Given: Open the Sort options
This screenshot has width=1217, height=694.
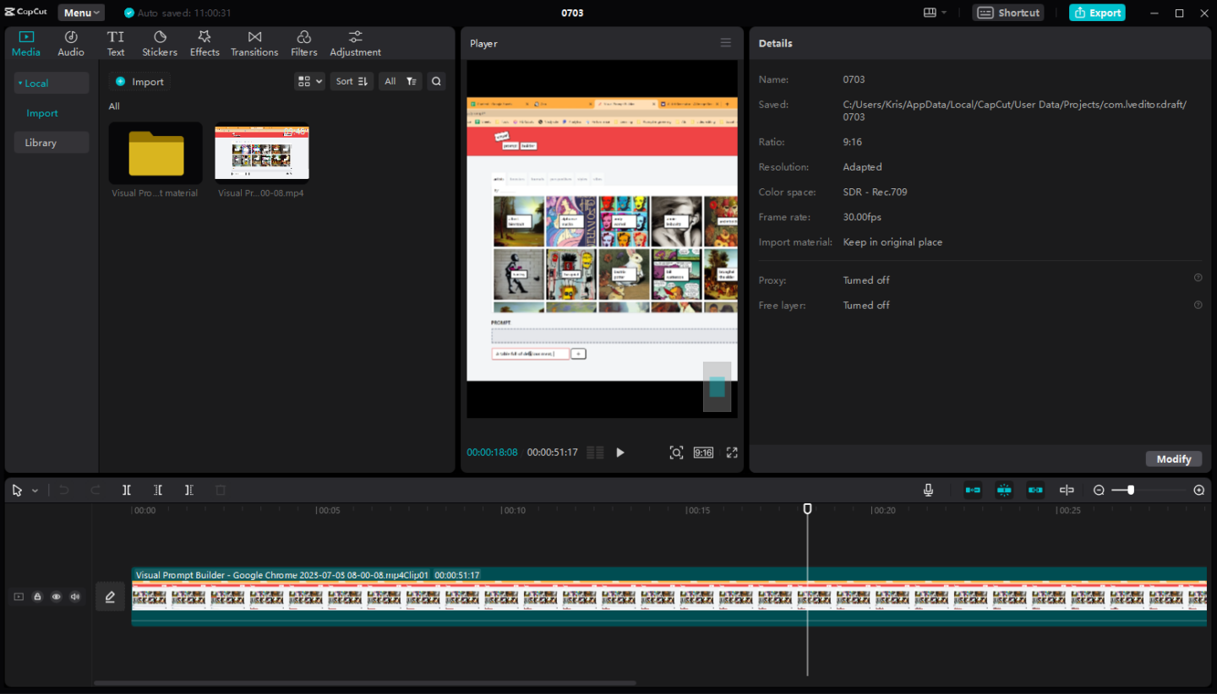Looking at the screenshot, I should click(351, 81).
